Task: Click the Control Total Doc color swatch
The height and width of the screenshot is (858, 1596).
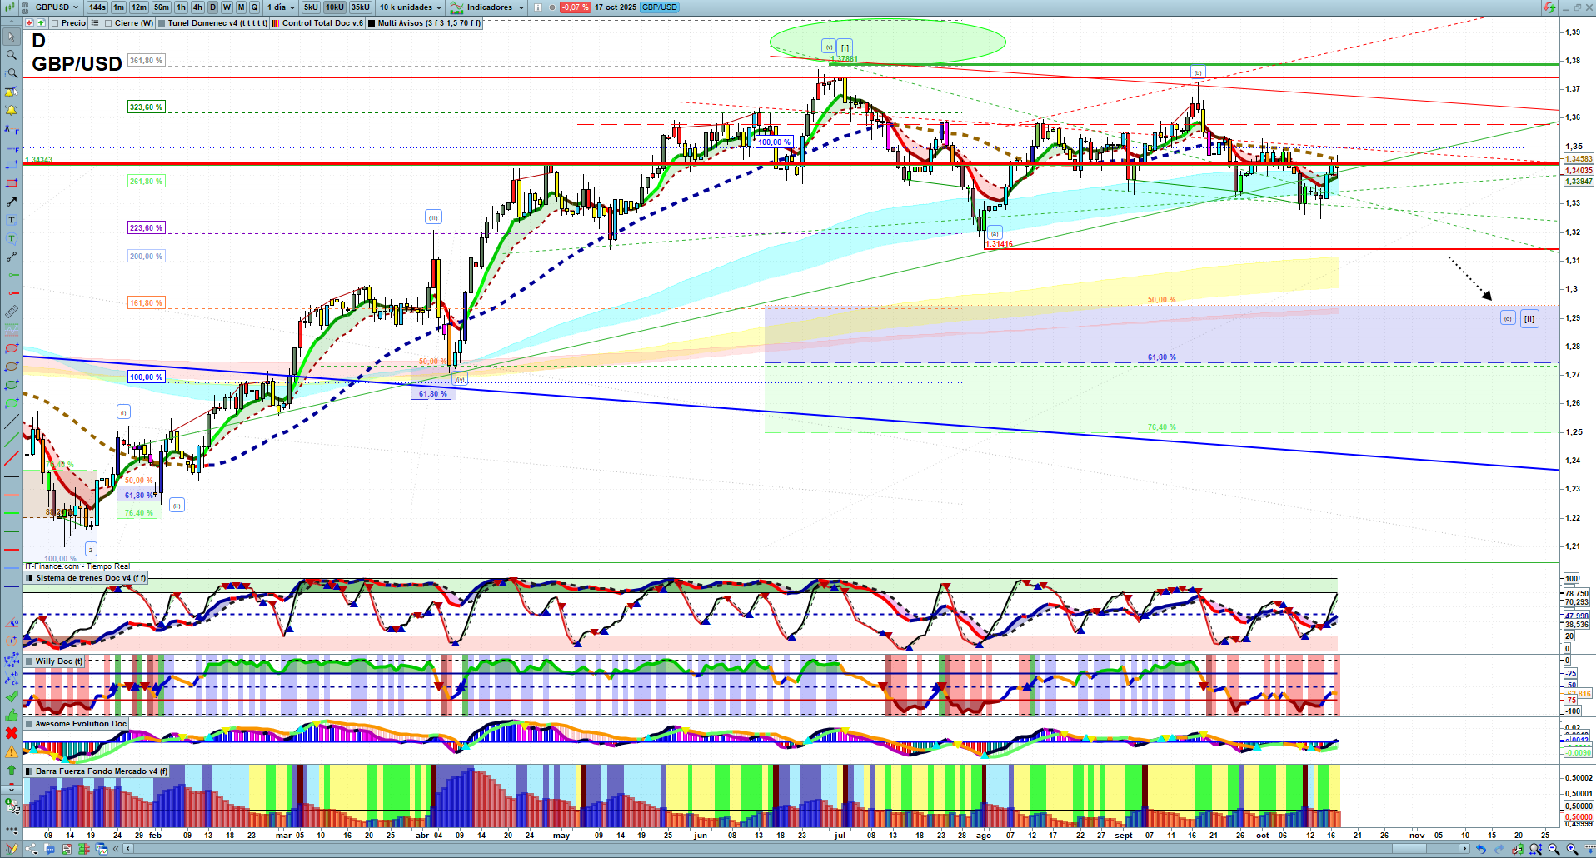Action: point(276,23)
